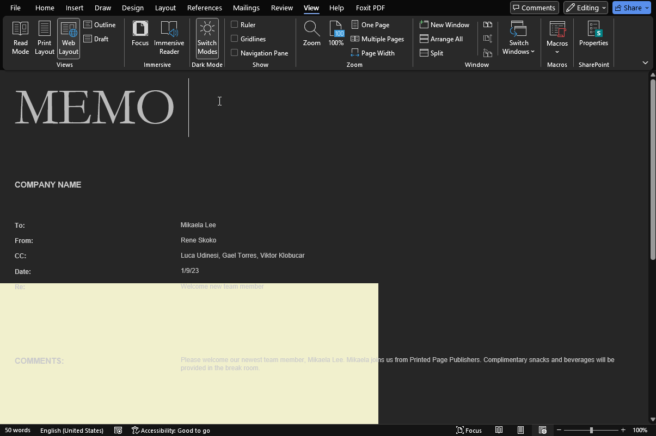Click the zoom slider handle
The width and height of the screenshot is (656, 436).
591,431
